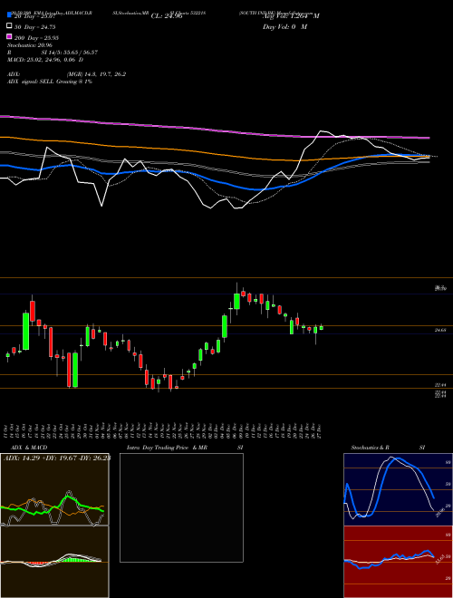
Task: Click the blue 20 Day legend swatch
Action: (9, 15)
